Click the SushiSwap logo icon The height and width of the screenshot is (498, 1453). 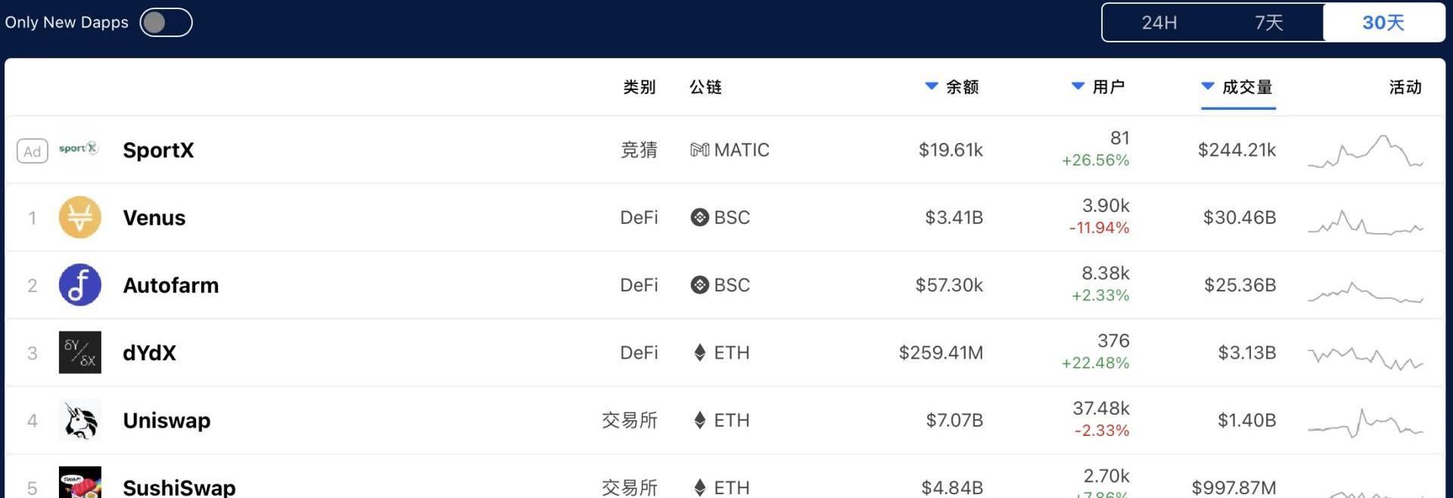(80, 482)
